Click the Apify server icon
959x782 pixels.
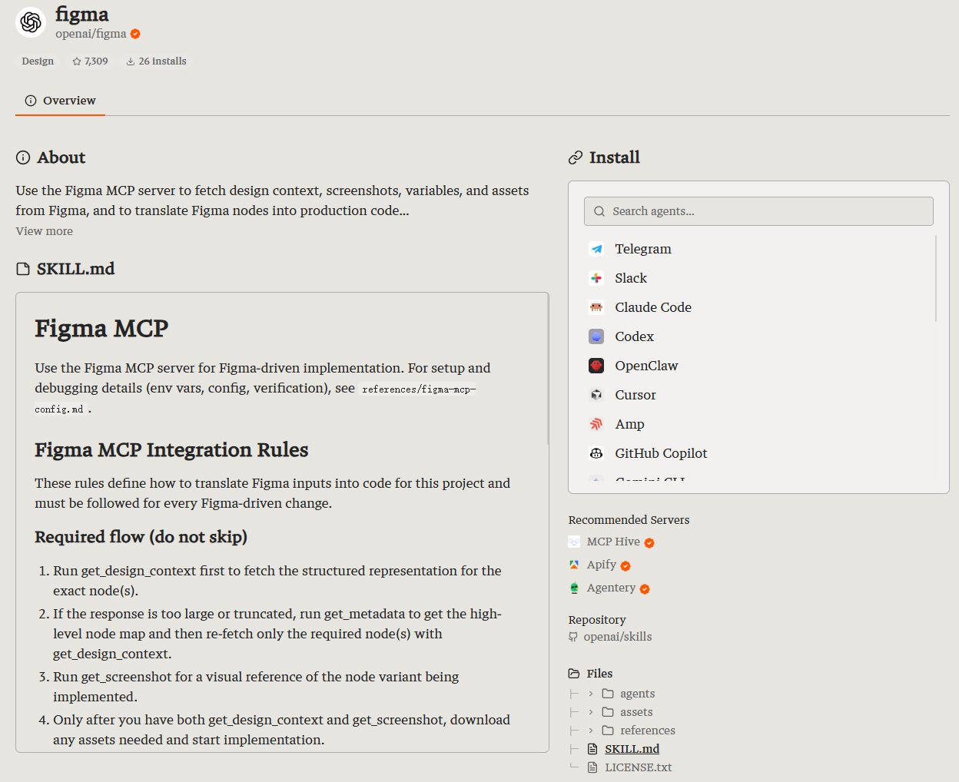coord(574,565)
